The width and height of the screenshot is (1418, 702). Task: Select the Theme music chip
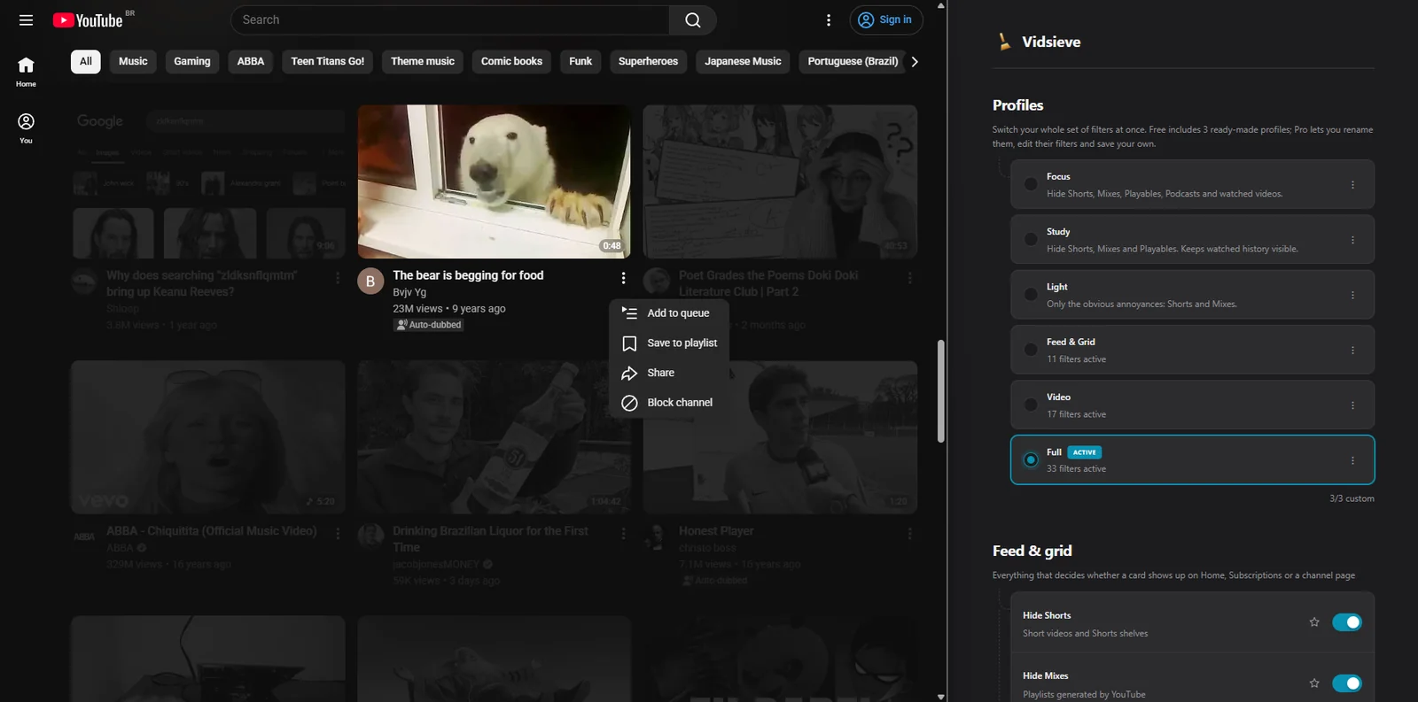pos(423,61)
